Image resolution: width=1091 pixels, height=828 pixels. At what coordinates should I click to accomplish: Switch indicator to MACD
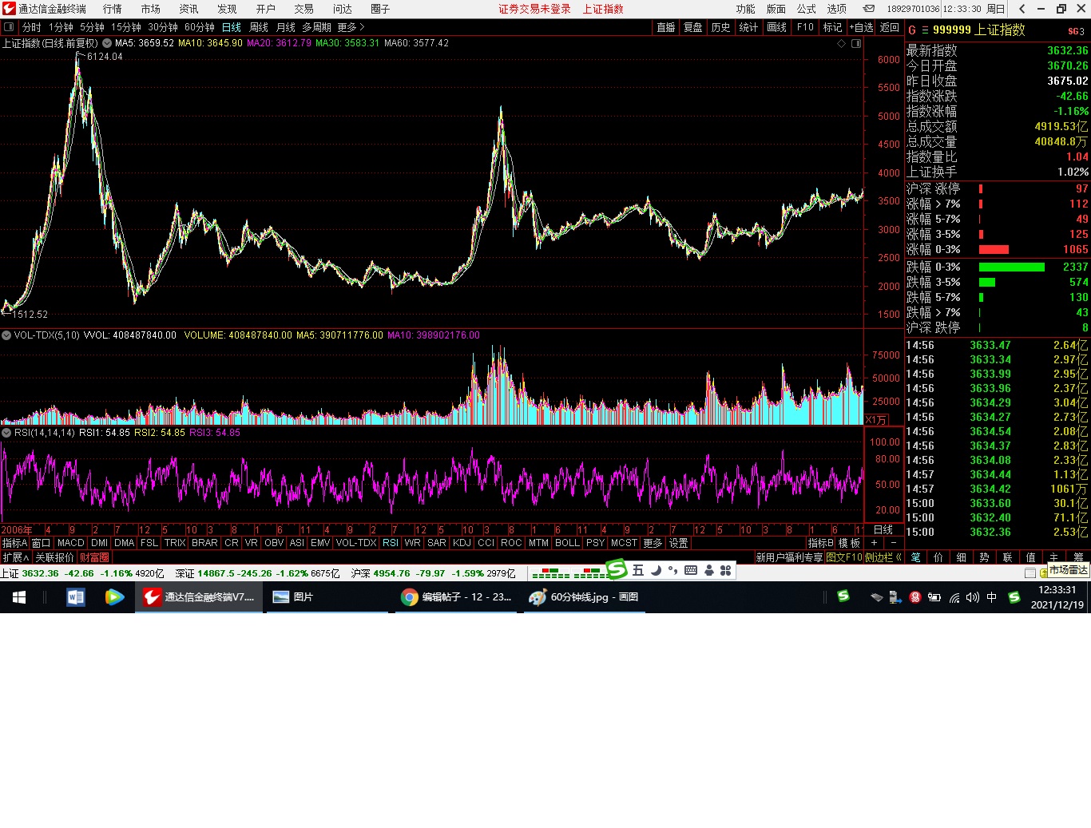(x=71, y=543)
